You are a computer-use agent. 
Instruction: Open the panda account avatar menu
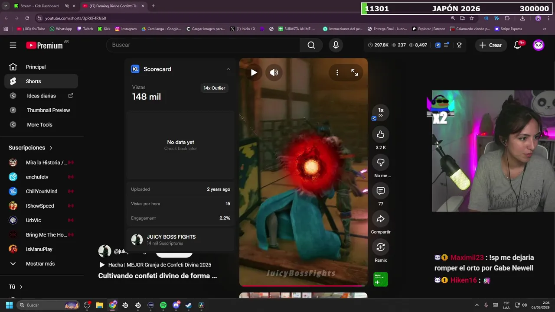pyautogui.click(x=539, y=45)
